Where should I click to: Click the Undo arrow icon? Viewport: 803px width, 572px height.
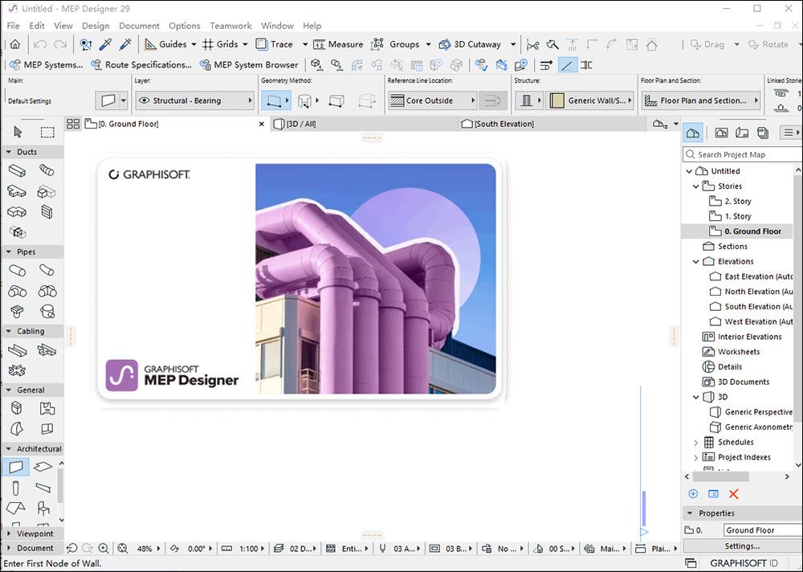click(x=40, y=45)
